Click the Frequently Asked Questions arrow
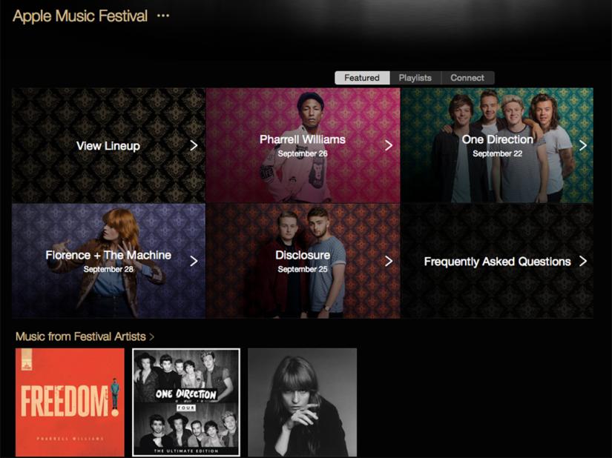This screenshot has width=612, height=458. point(583,261)
